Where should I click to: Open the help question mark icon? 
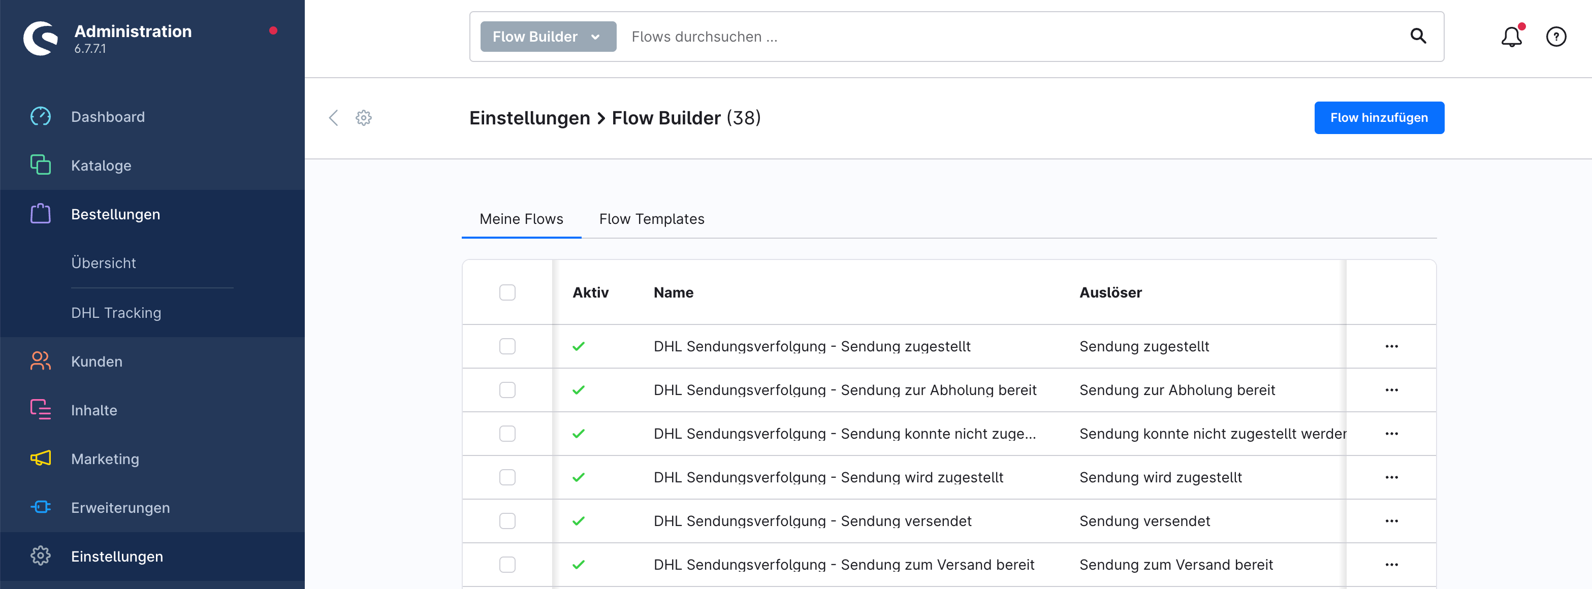coord(1555,37)
